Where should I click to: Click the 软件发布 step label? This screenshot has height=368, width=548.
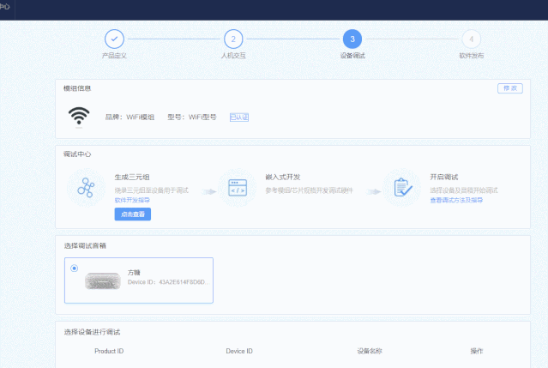pos(471,56)
